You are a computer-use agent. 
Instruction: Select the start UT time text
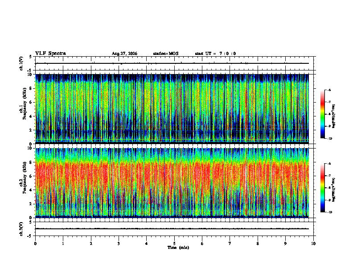tap(215, 54)
